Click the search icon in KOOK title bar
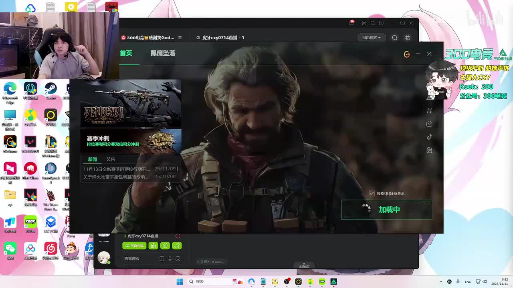Viewport: 513px width, 288px height. coord(373,23)
